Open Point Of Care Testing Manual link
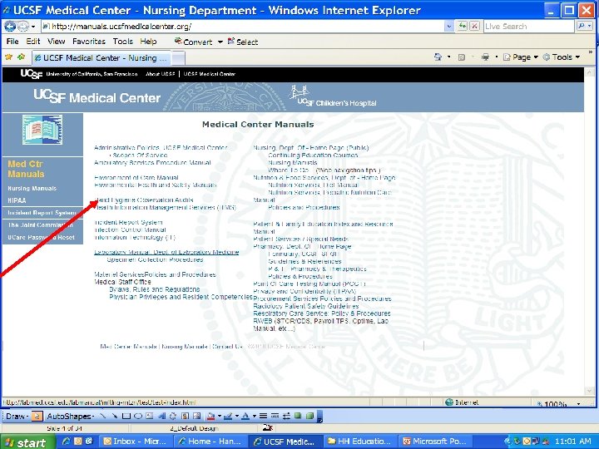 (x=309, y=284)
